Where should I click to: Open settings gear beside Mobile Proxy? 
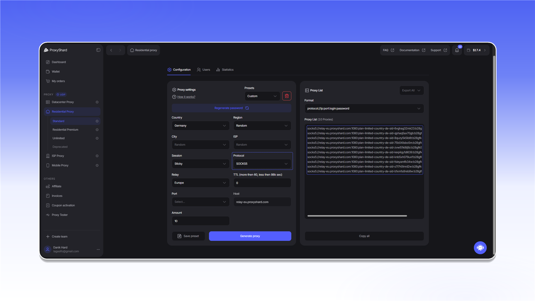tap(97, 165)
